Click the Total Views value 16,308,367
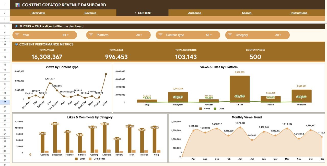This screenshot has width=327, height=166. pyautogui.click(x=47, y=57)
